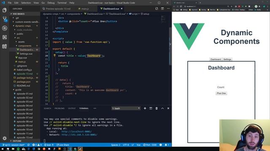The height and width of the screenshot is (151, 270).
Task: Open the Network URL link in terminal
Action: (x=79, y=135)
